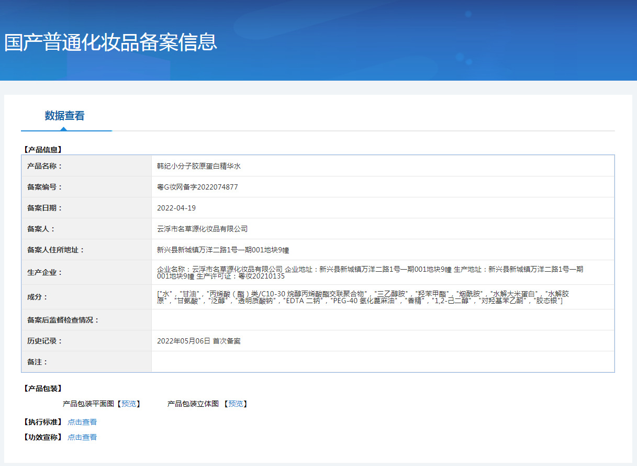
Task: Click the empty 备注 value cell
Action: pos(383,362)
